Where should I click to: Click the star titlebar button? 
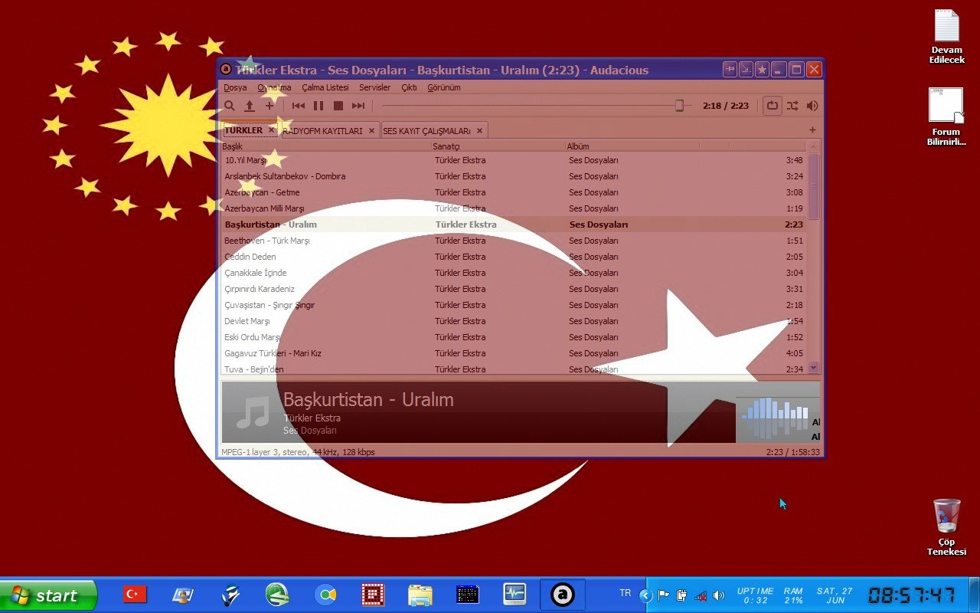(x=762, y=70)
